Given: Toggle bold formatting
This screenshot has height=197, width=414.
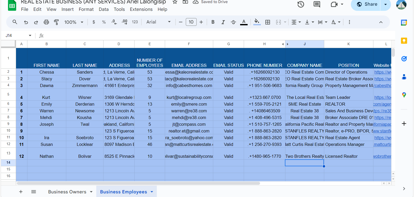Looking at the screenshot, I should [213, 22].
